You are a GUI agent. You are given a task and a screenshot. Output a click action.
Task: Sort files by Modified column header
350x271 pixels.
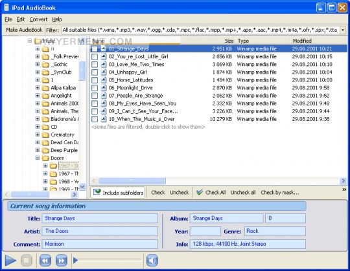pos(302,41)
